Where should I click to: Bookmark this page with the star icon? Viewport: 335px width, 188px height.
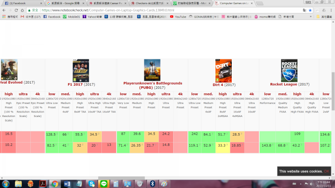[x=310, y=10]
